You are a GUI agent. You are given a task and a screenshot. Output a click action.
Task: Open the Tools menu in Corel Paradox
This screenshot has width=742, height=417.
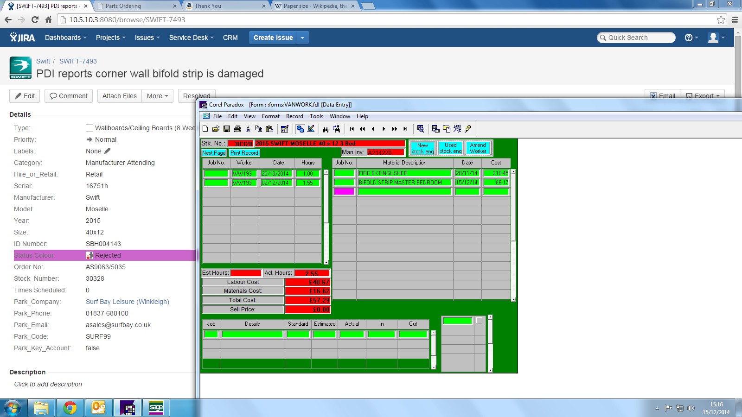click(x=317, y=116)
